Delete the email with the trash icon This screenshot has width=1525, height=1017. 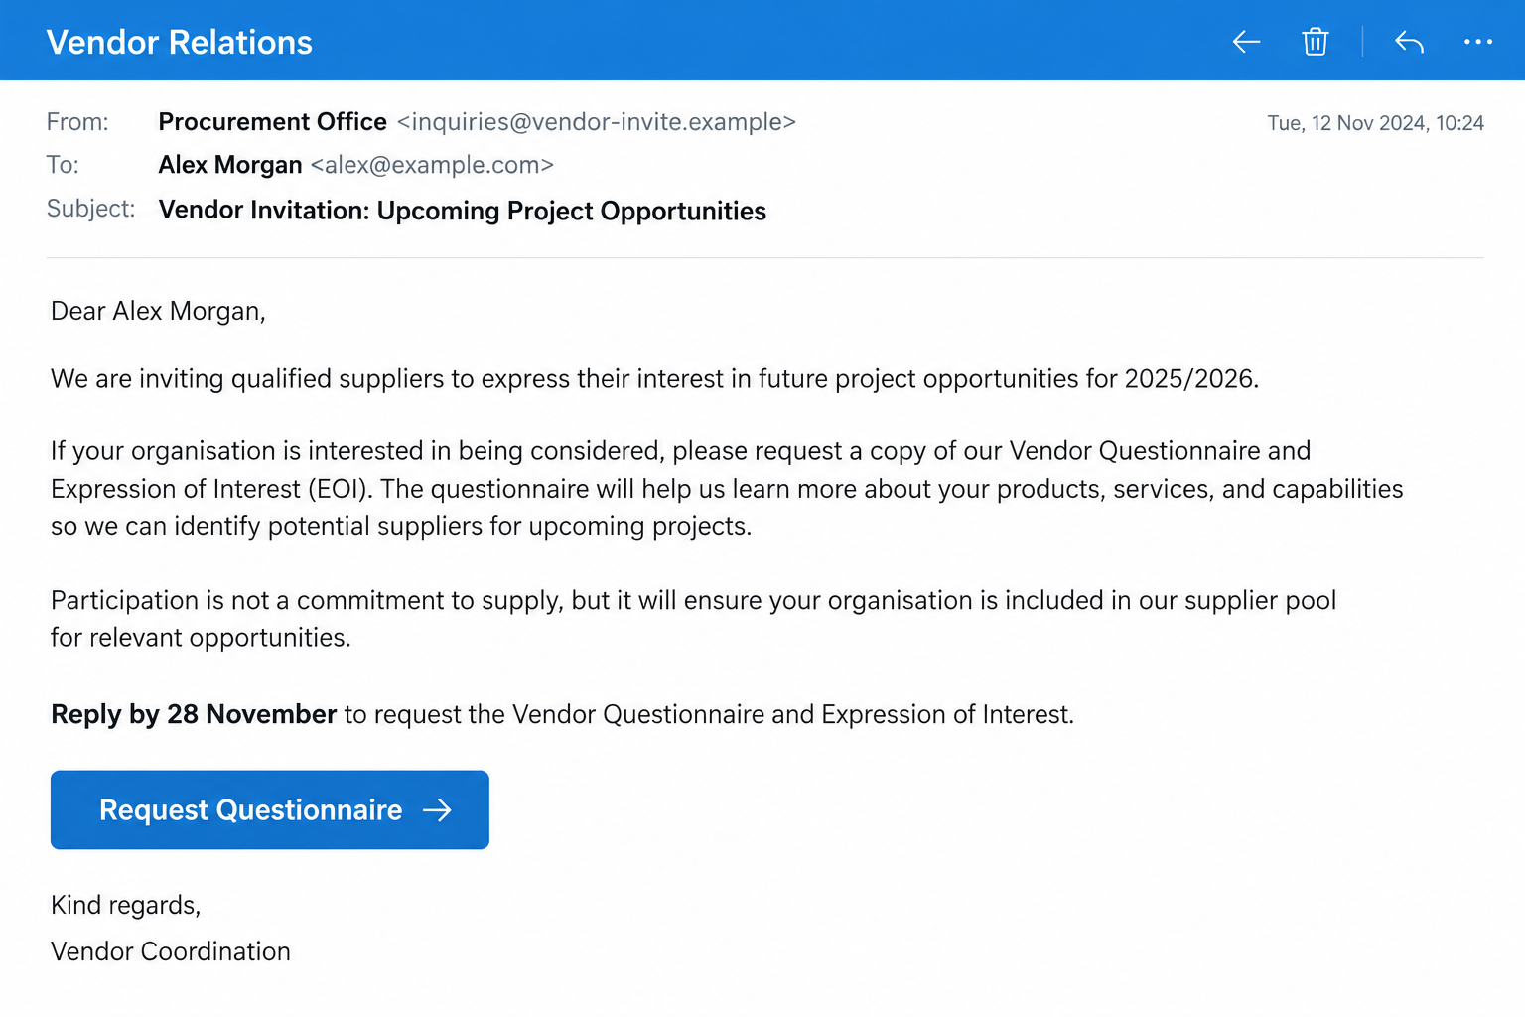tap(1316, 42)
